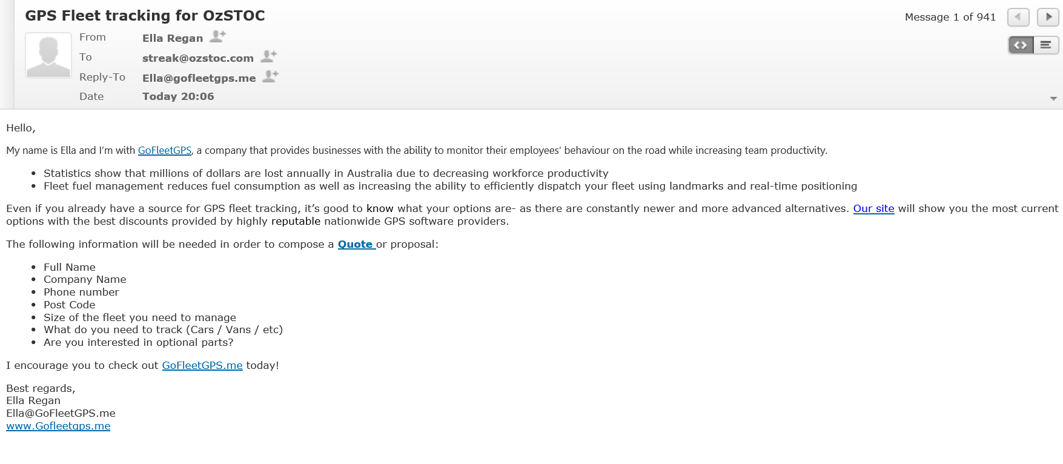Follow the "Our site" link
Image resolution: width=1063 pixels, height=464 pixels.
(x=873, y=208)
